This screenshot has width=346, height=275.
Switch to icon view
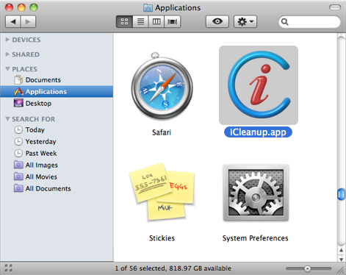point(124,21)
